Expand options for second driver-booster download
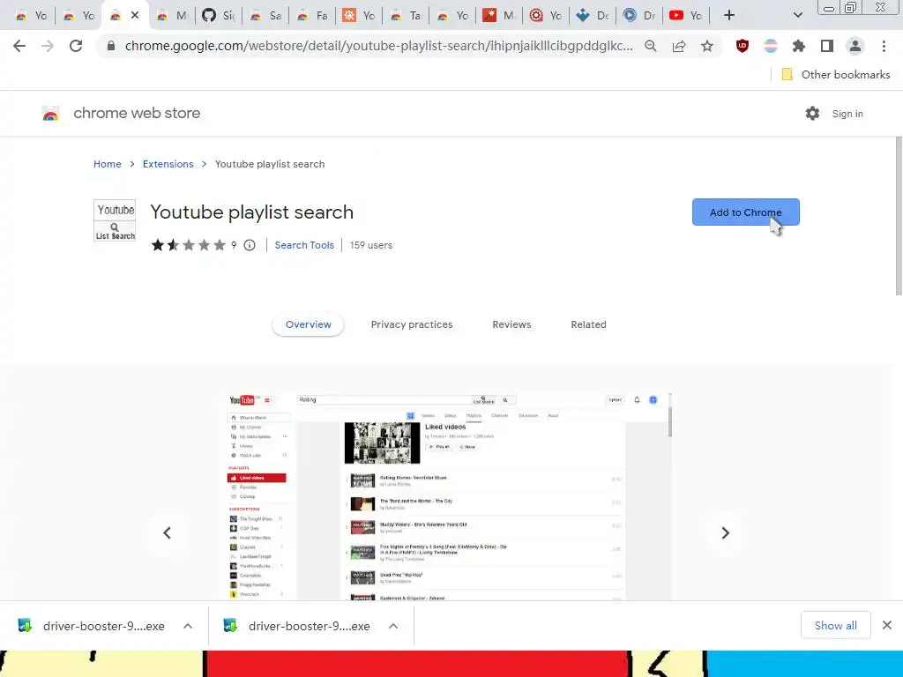This screenshot has height=677, width=903. click(x=393, y=626)
